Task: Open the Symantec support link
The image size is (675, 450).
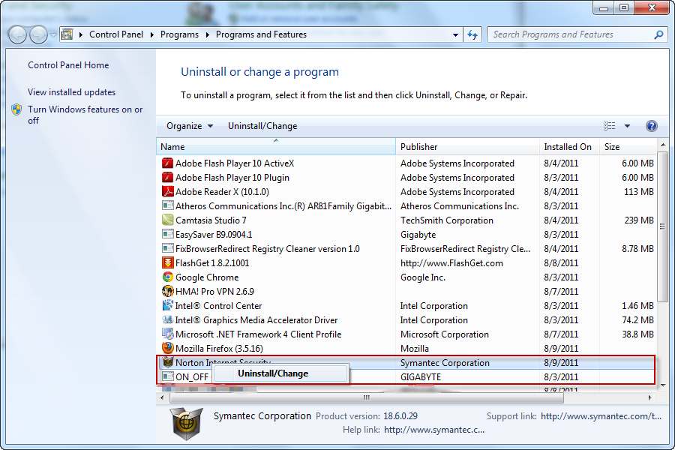Action: coord(601,416)
